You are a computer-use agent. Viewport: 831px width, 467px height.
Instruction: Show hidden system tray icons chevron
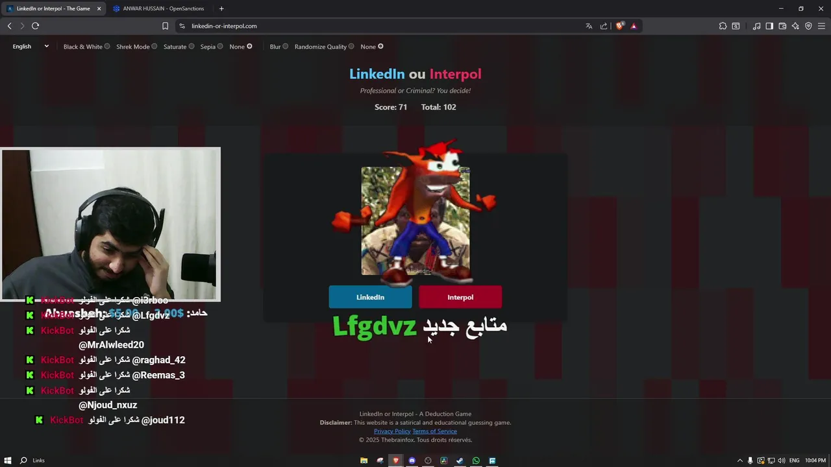pos(739,461)
